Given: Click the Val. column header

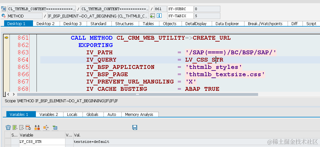Looking at the screenshot, I should (x=196, y=135).
